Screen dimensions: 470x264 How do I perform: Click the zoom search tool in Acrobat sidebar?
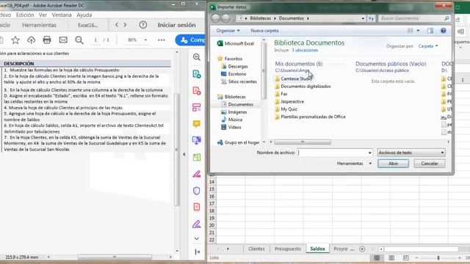point(197,57)
